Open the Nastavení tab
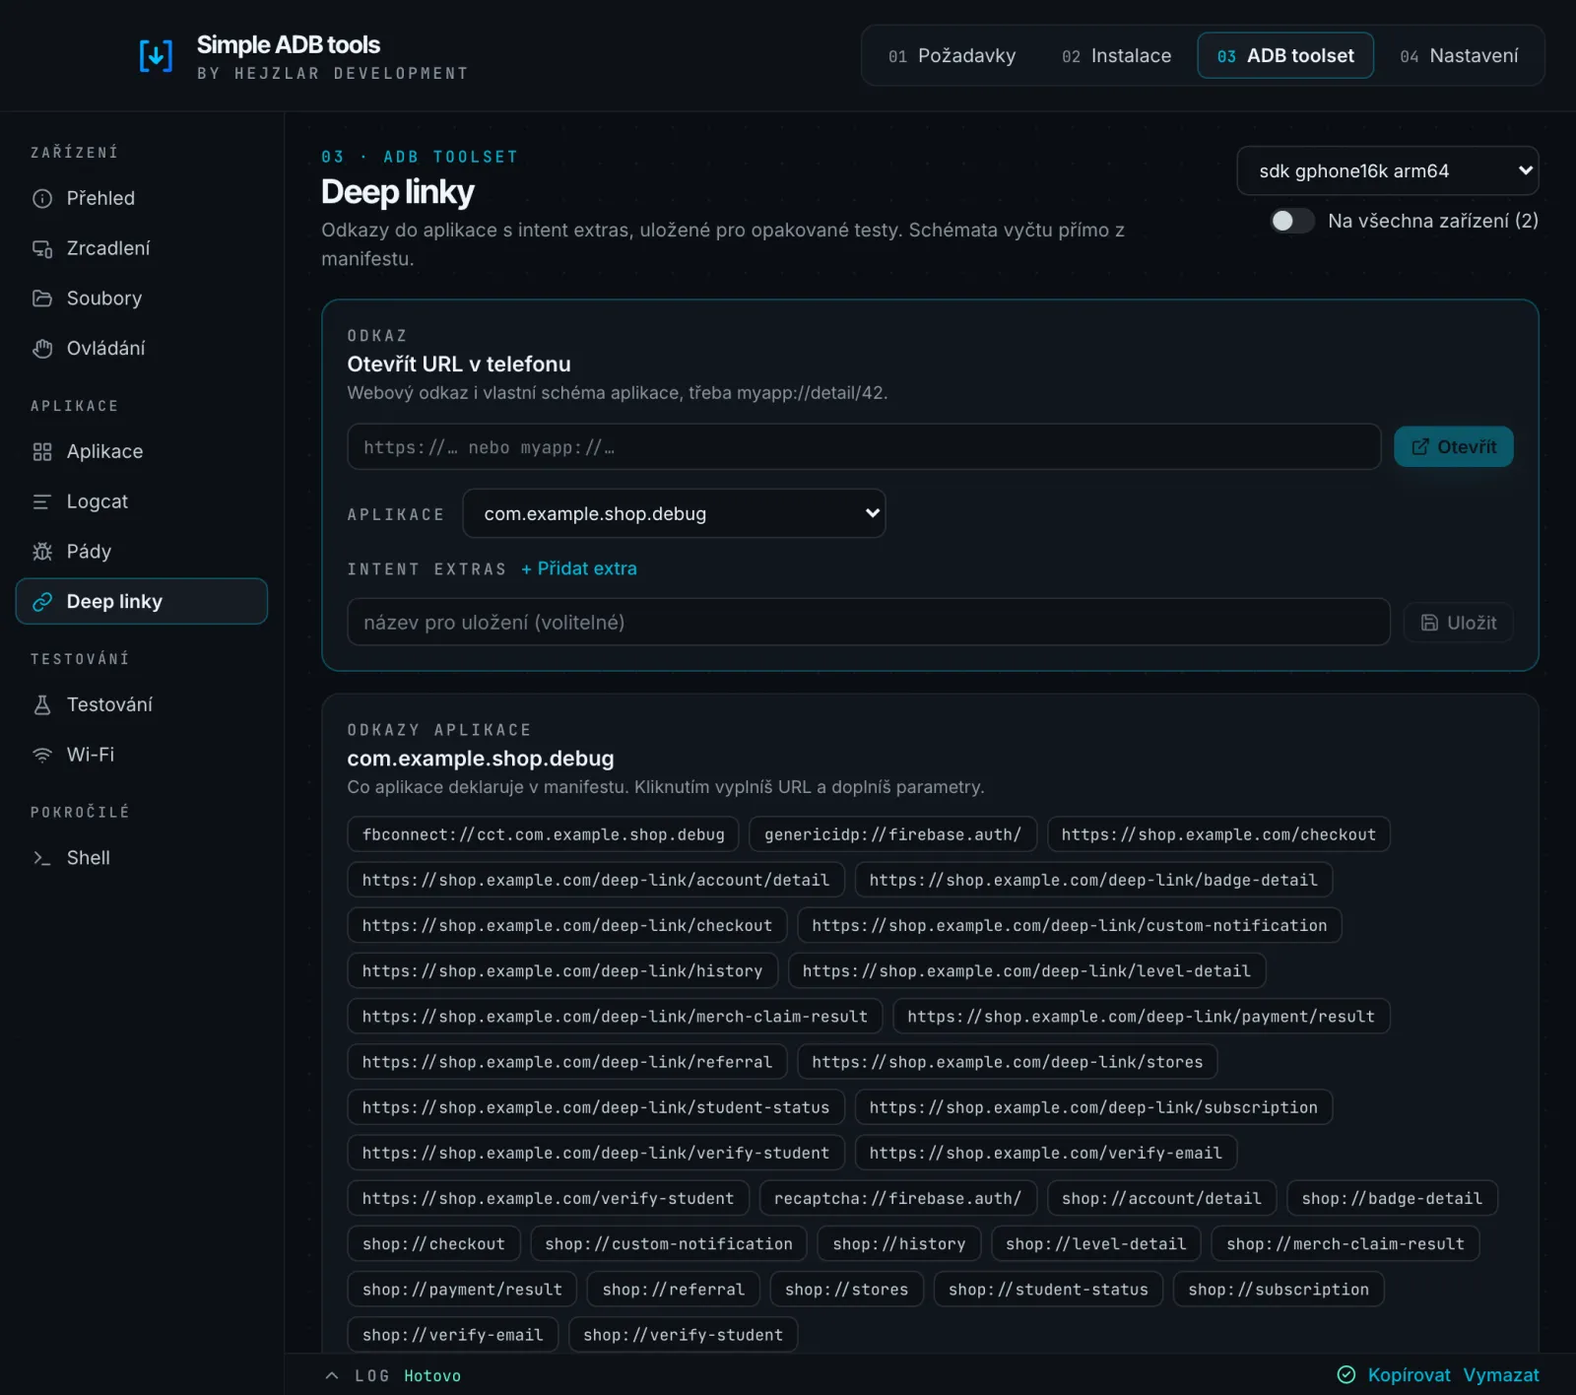Viewport: 1576px width, 1395px height. (x=1459, y=56)
